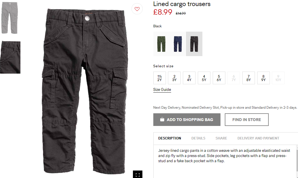The height and width of the screenshot is (178, 298).
Task: Select the blue colour swatch
Action: point(178,44)
